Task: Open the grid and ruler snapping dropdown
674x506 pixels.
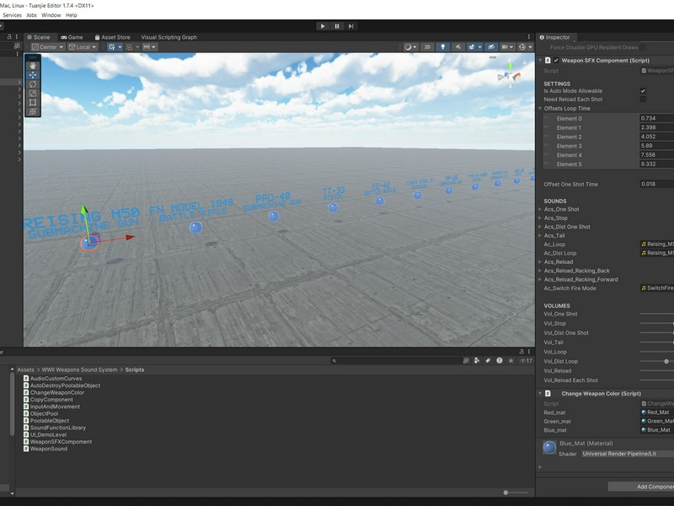Action: click(149, 47)
